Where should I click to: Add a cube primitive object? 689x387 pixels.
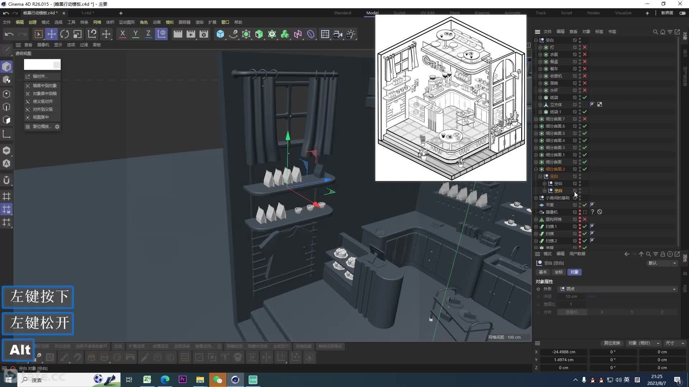click(220, 34)
